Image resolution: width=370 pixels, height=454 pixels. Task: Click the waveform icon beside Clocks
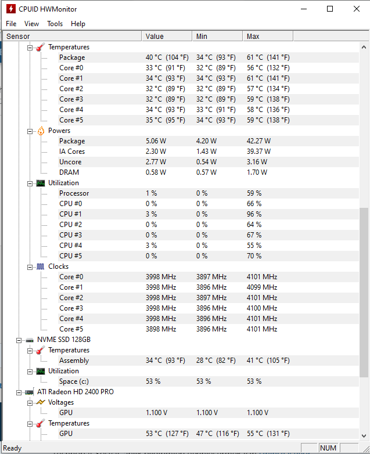[40, 266]
